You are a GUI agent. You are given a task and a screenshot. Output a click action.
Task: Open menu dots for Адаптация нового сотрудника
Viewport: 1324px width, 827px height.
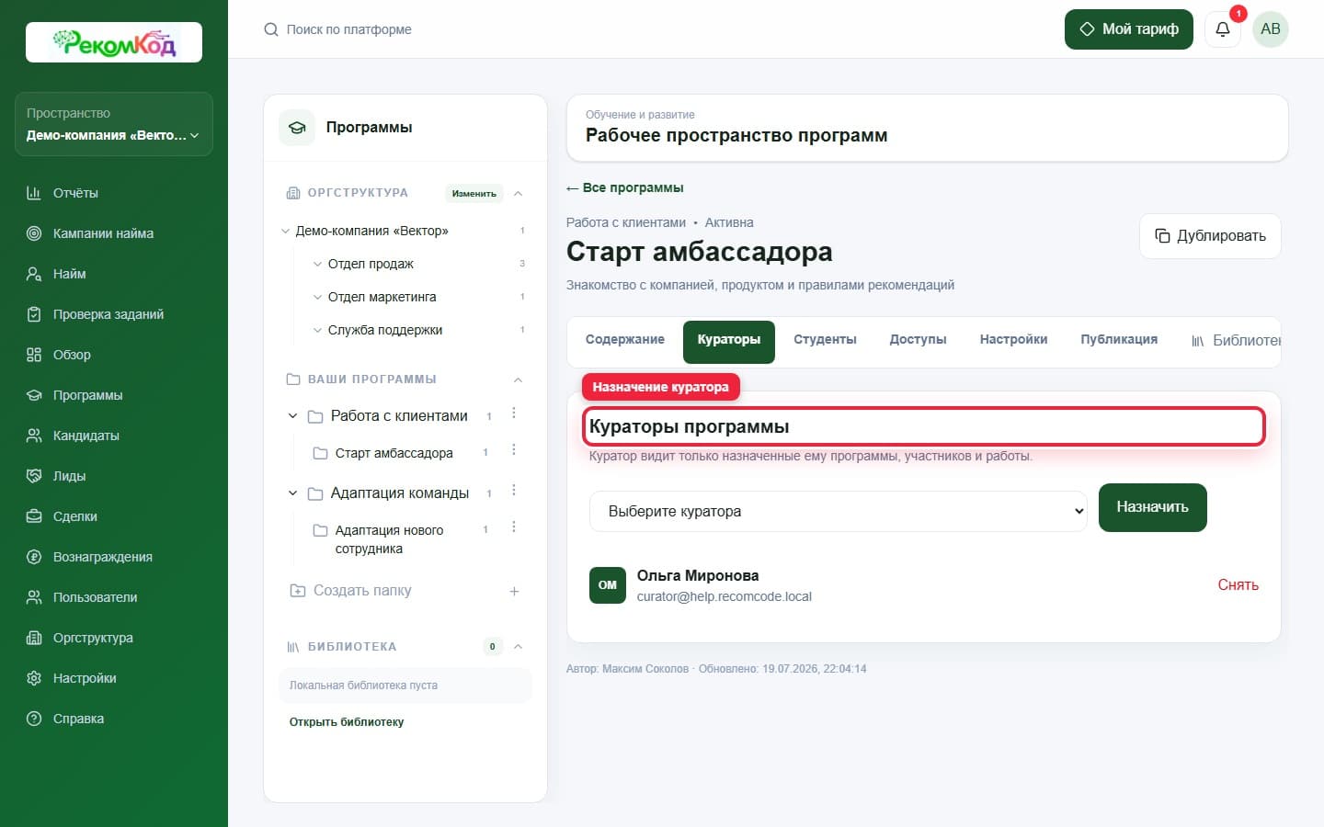(x=514, y=527)
